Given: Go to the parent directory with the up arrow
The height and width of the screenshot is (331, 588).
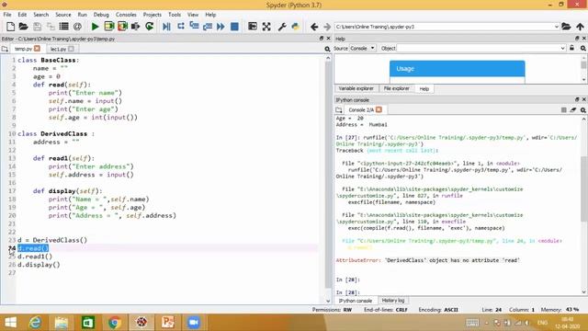Looking at the screenshot, I should coord(580,27).
